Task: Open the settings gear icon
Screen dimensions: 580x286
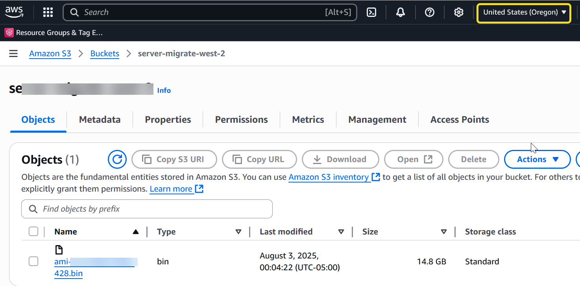Action: (x=458, y=12)
